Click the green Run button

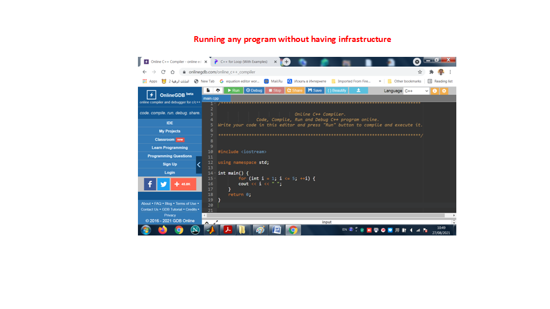click(x=233, y=91)
